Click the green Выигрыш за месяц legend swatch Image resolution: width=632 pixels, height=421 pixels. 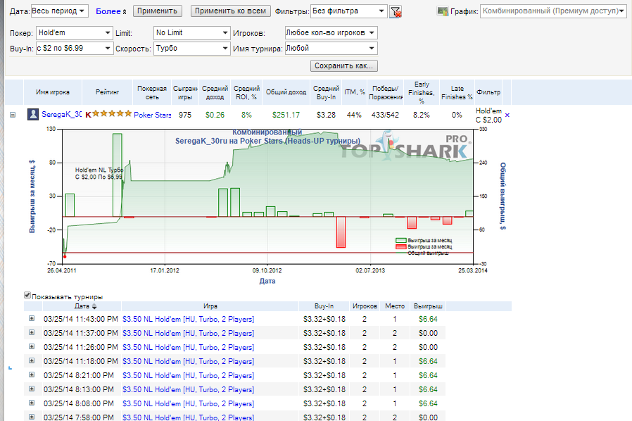pyautogui.click(x=400, y=240)
